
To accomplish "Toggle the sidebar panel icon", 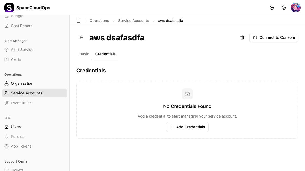I will coord(78,21).
